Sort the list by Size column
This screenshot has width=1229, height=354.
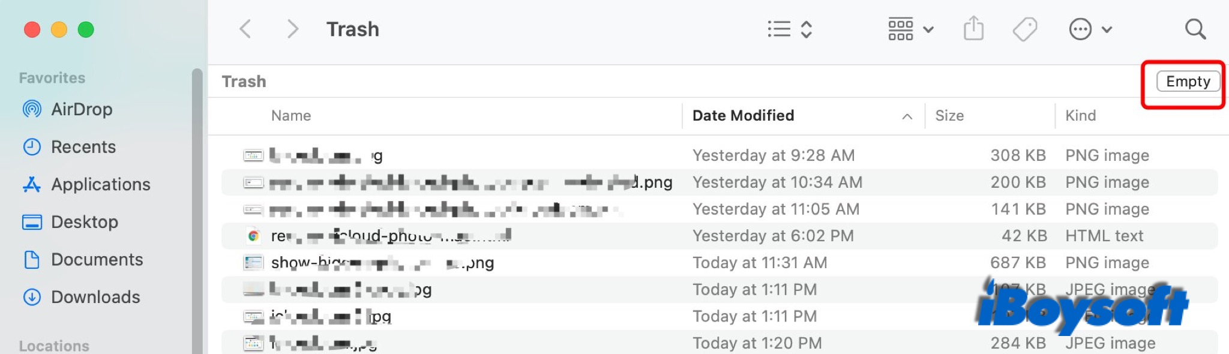pos(949,116)
